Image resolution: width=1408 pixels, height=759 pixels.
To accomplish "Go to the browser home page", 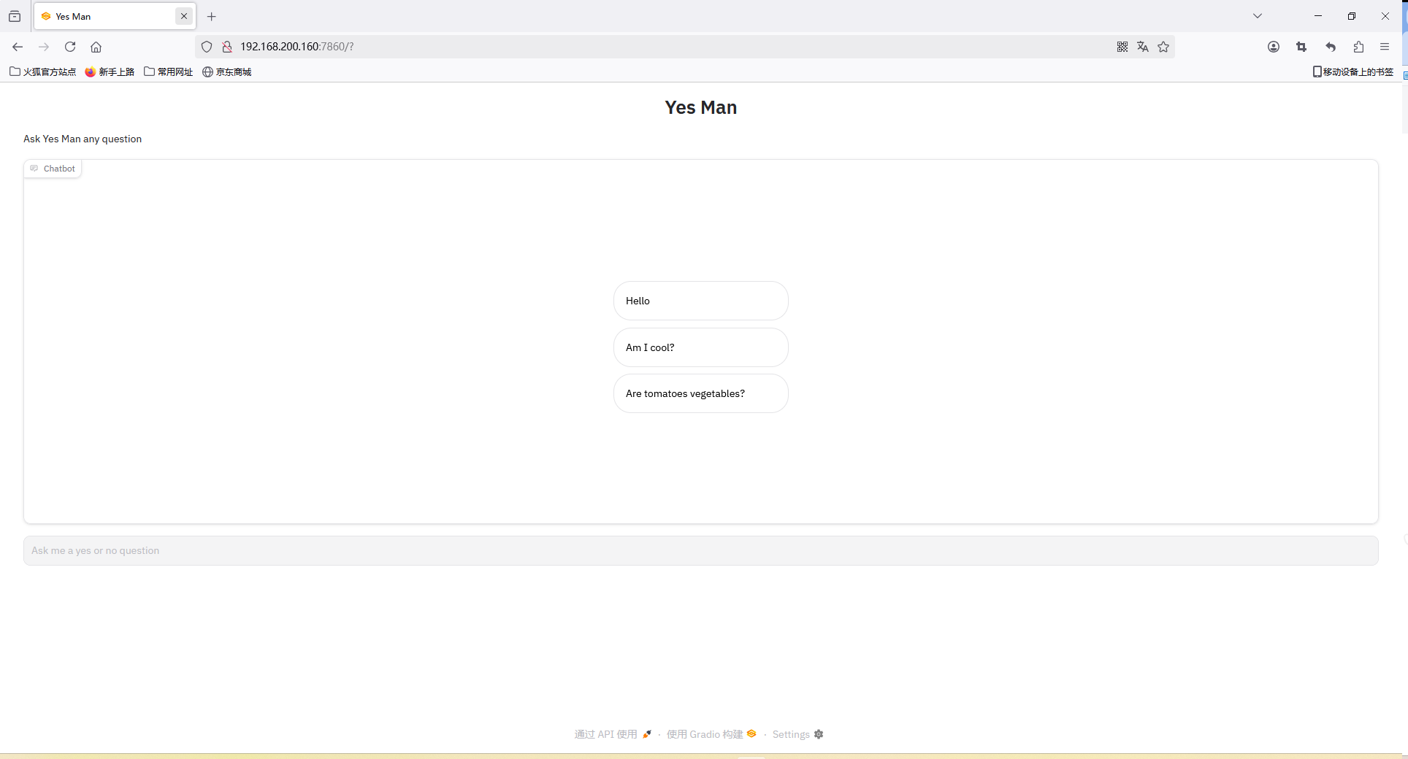I will click(96, 47).
